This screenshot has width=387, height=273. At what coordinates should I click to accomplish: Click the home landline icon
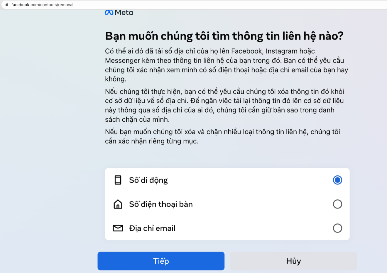click(x=118, y=204)
